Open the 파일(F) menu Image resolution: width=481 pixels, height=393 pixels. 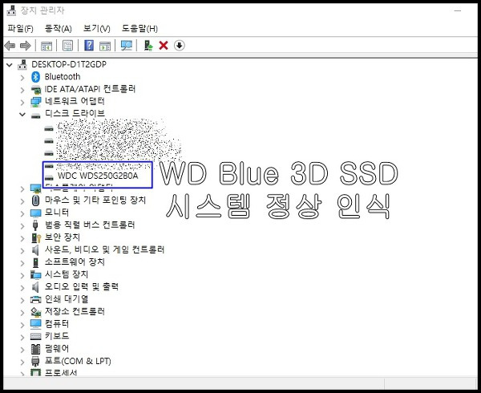pos(21,29)
